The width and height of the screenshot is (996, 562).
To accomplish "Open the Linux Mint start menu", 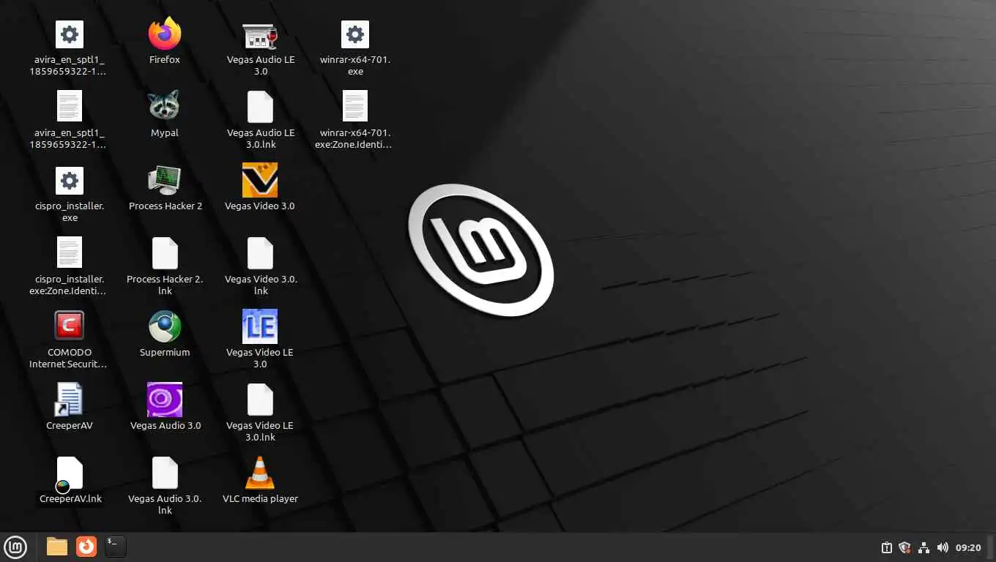I will tap(15, 547).
